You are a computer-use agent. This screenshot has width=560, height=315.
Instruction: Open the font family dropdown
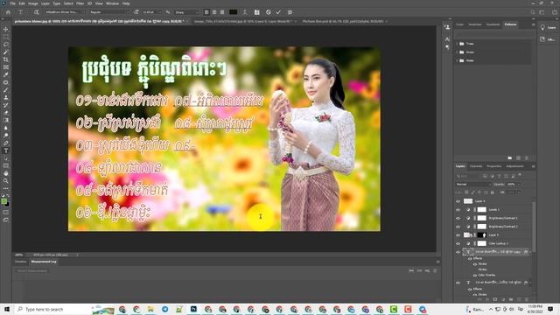(65, 12)
